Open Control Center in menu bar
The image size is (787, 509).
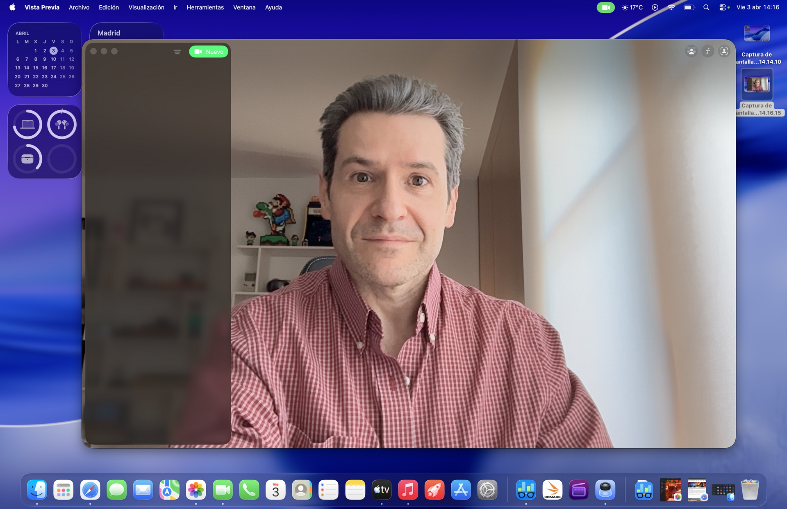point(723,7)
